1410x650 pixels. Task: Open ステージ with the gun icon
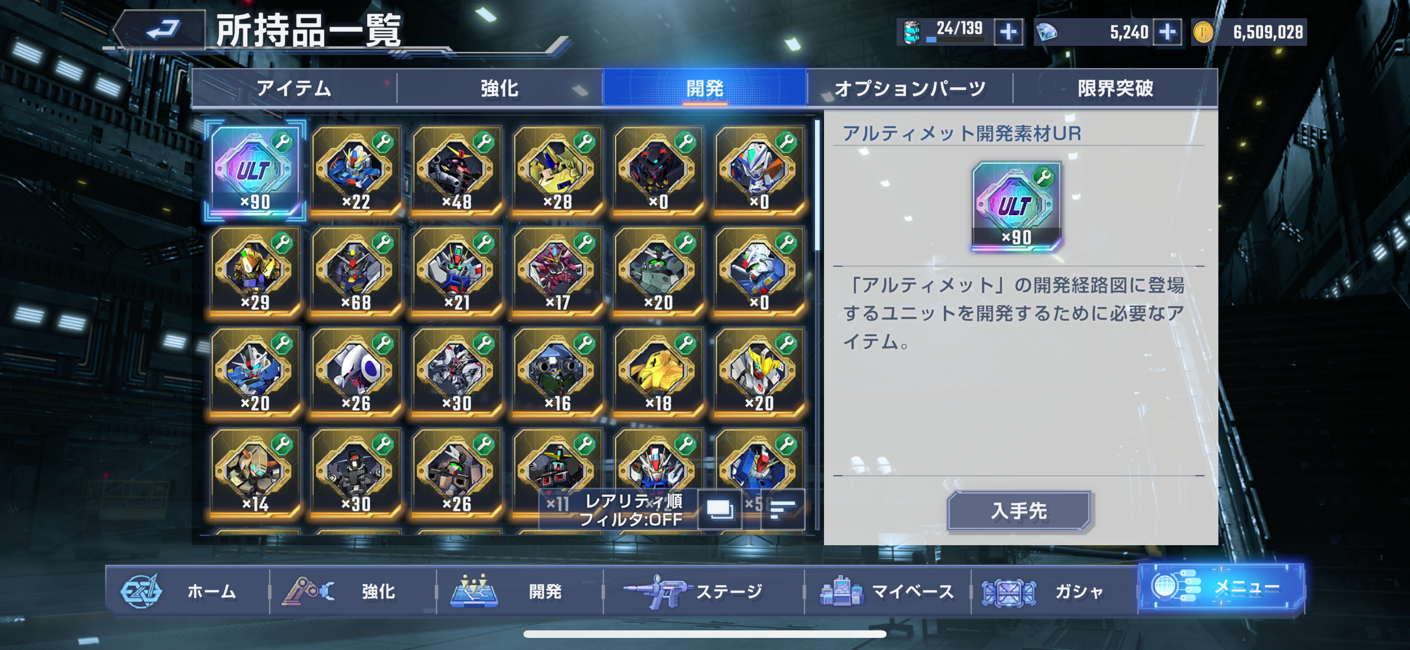703,591
